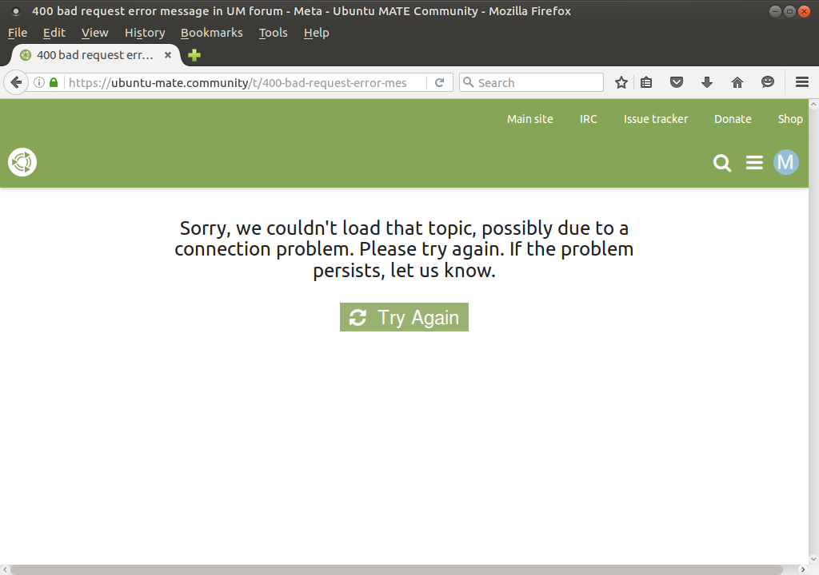This screenshot has height=575, width=819.
Task: Open new tab with green plus
Action: click(194, 55)
